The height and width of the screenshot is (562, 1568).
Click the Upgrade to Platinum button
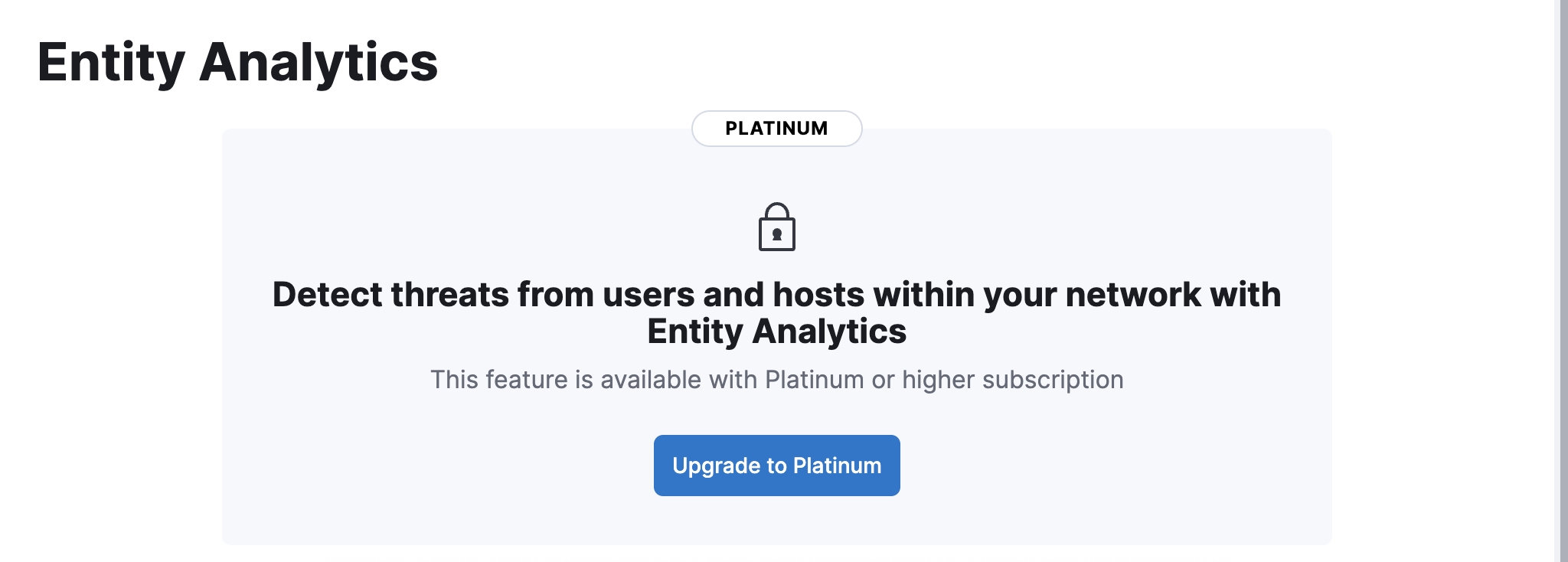[776, 465]
